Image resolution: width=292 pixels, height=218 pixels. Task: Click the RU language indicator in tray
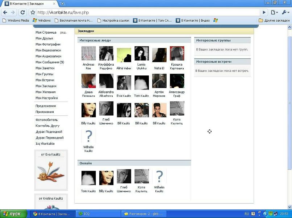tap(246, 214)
